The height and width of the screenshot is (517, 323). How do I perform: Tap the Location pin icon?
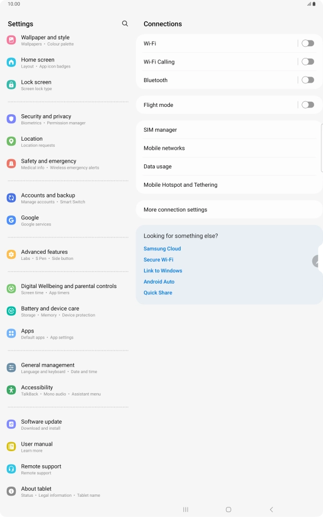tap(11, 141)
